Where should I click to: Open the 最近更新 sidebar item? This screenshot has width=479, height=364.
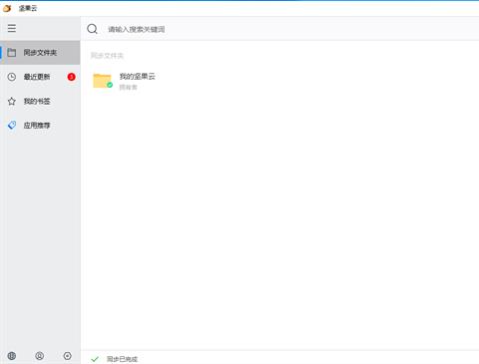tap(40, 77)
